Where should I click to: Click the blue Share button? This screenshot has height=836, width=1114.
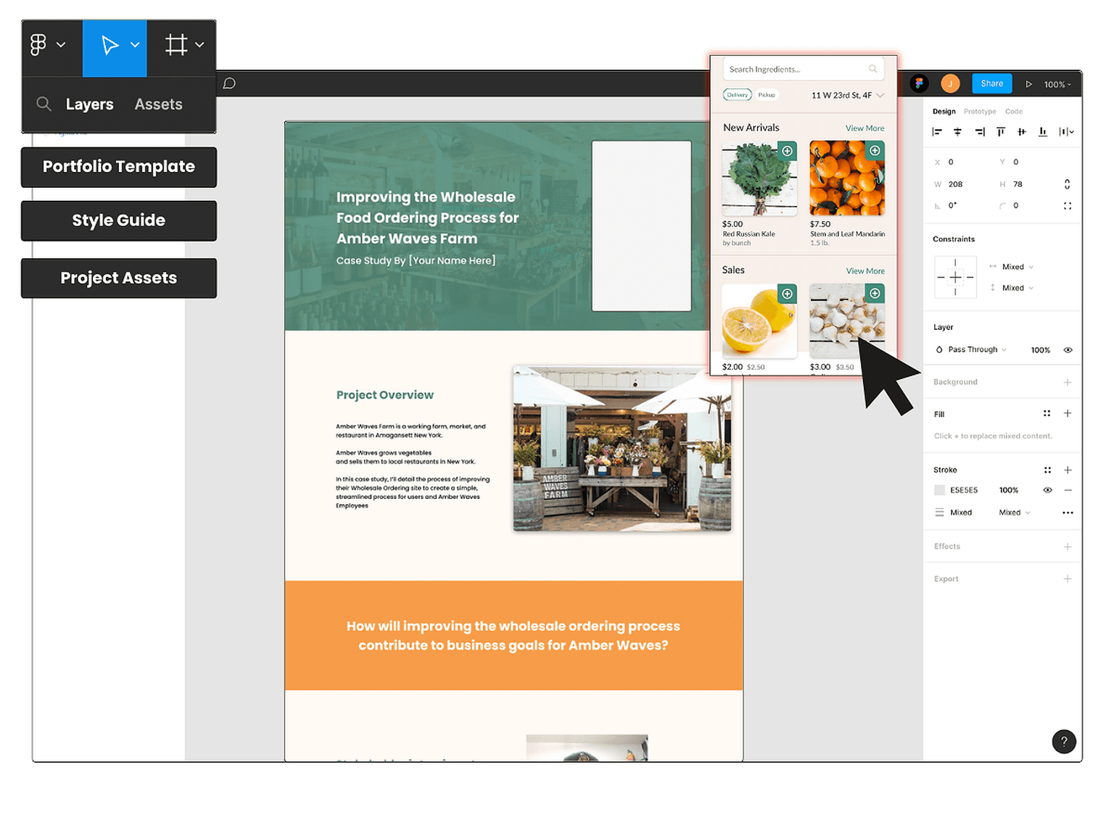click(x=991, y=83)
